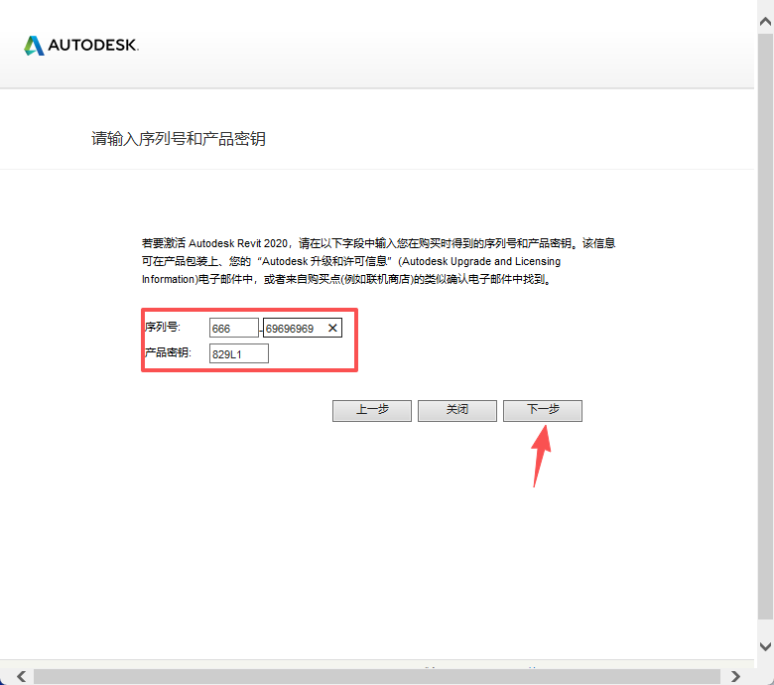774x685 pixels.
Task: Click the 关闭 (Close) button
Action: click(457, 410)
